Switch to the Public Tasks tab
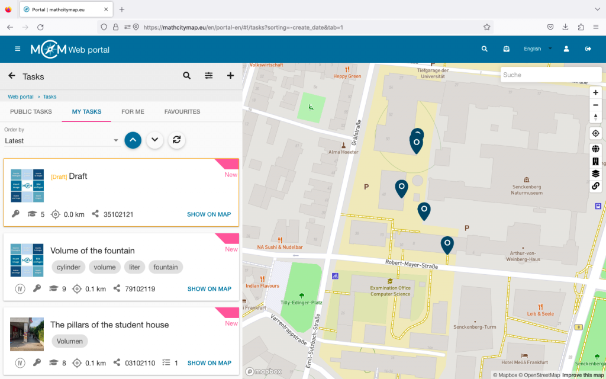Screen dimensions: 606x379 click(31, 111)
